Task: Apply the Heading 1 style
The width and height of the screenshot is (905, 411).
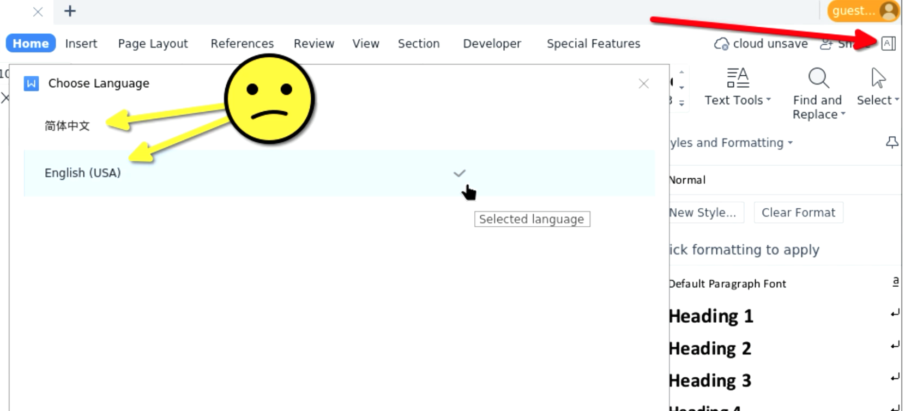Action: tap(711, 316)
